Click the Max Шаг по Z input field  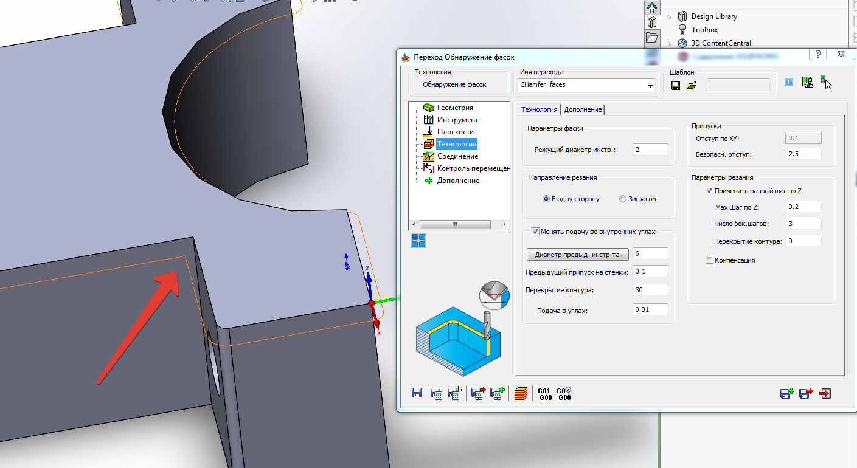click(x=803, y=207)
